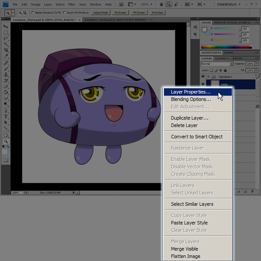The height and width of the screenshot is (261, 261).
Task: Open the 100% zoom level dropdown
Action: coord(147,4)
